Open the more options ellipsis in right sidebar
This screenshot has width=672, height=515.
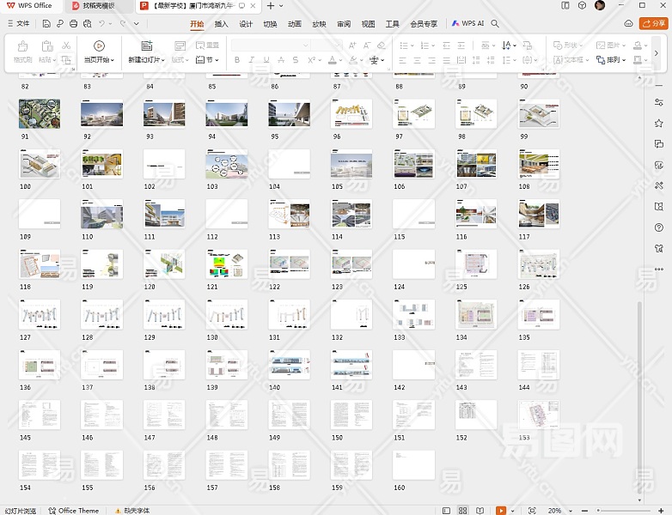(x=659, y=269)
